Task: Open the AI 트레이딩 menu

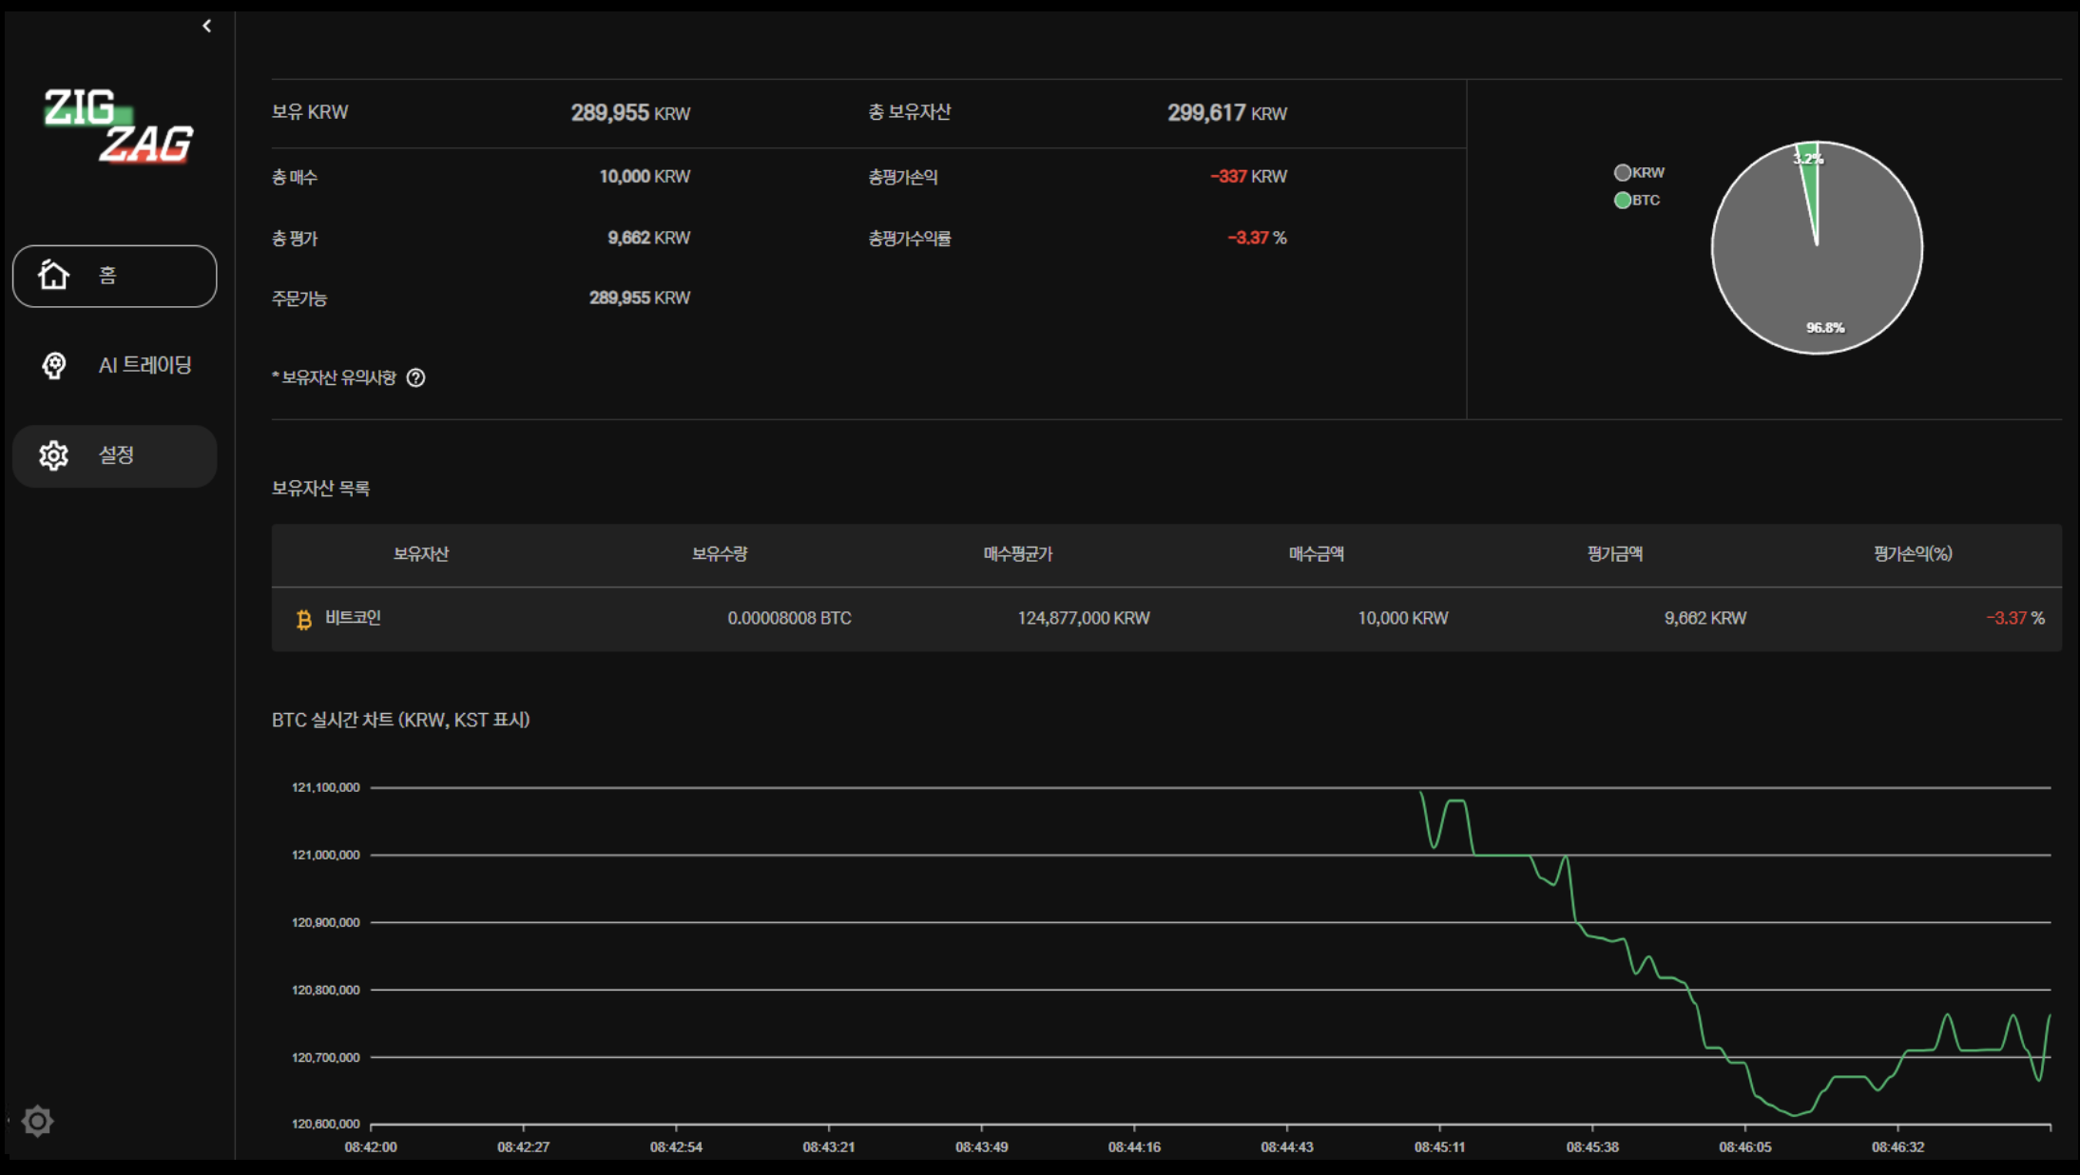Action: click(x=144, y=365)
